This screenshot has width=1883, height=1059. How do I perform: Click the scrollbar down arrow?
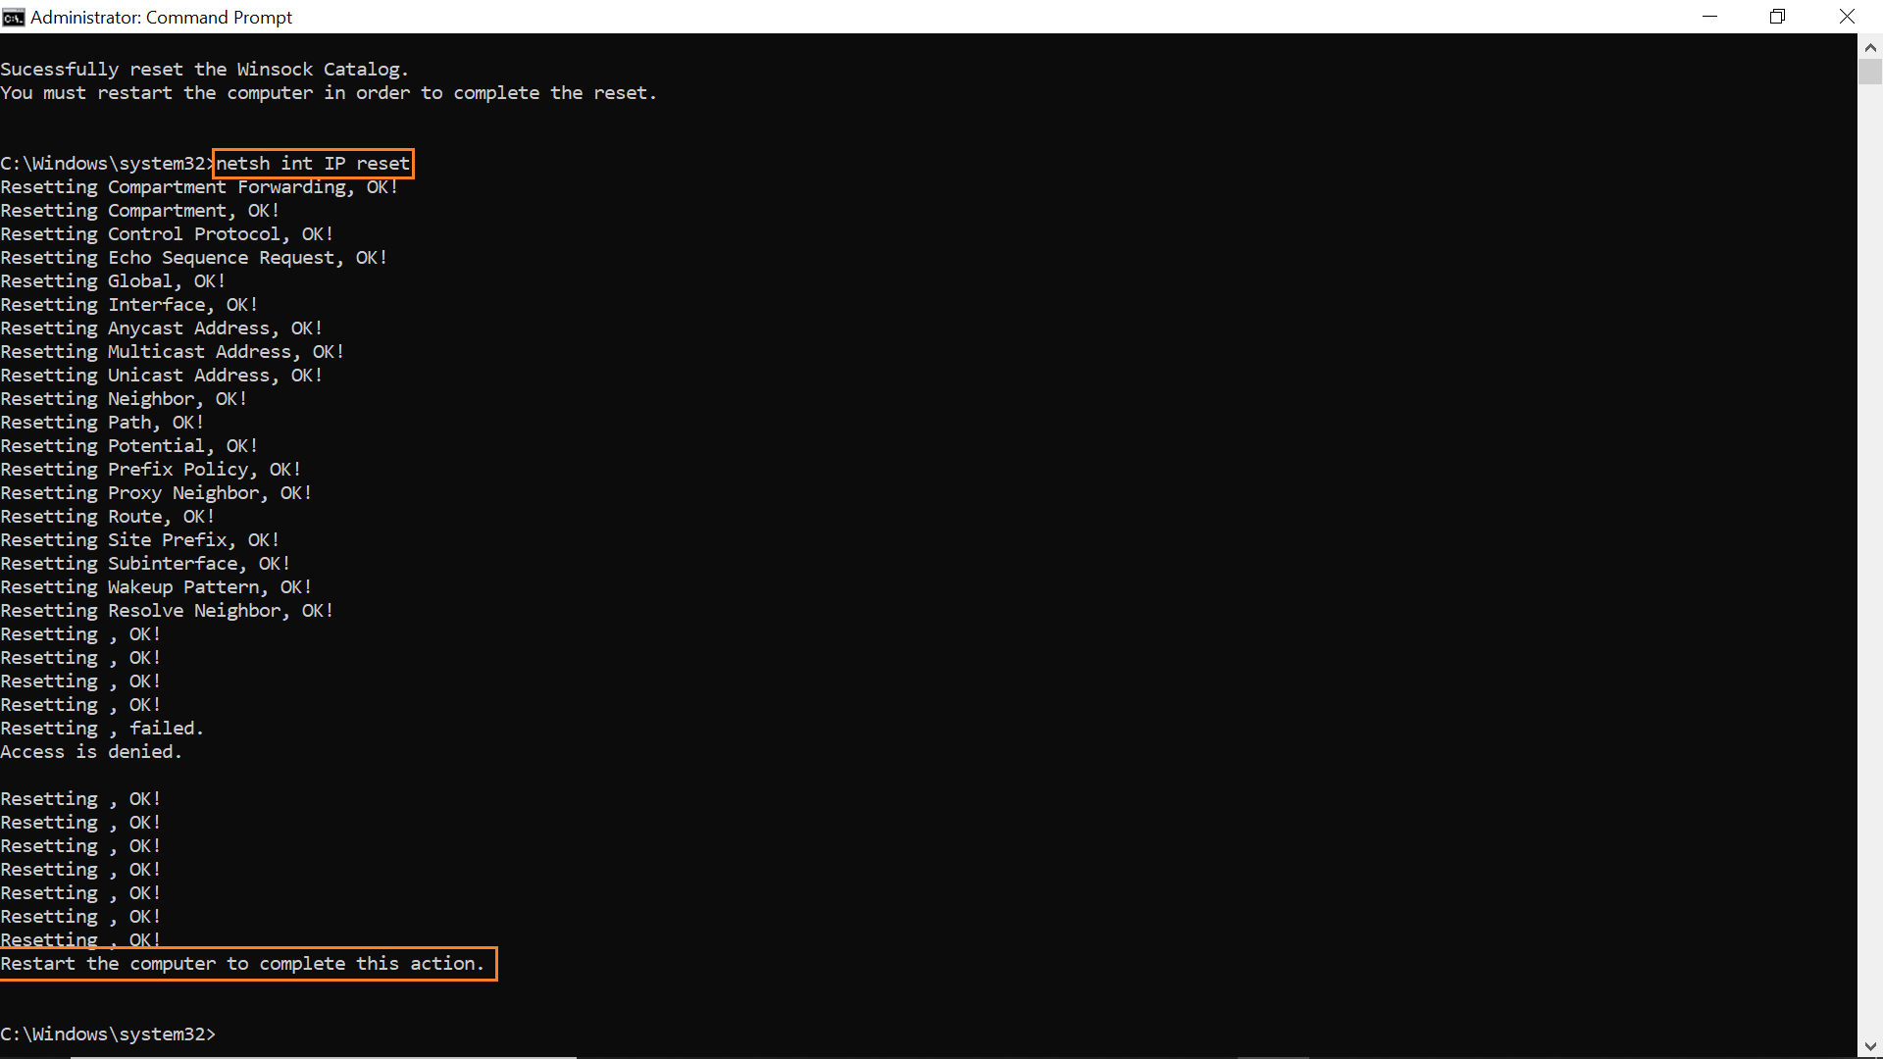point(1871,1045)
